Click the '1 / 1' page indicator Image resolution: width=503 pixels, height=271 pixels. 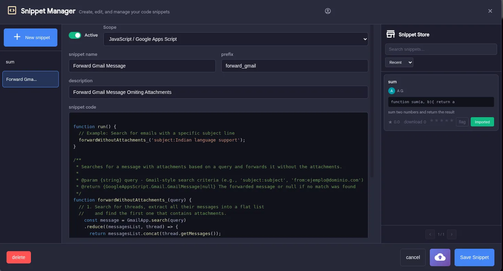[441, 235]
